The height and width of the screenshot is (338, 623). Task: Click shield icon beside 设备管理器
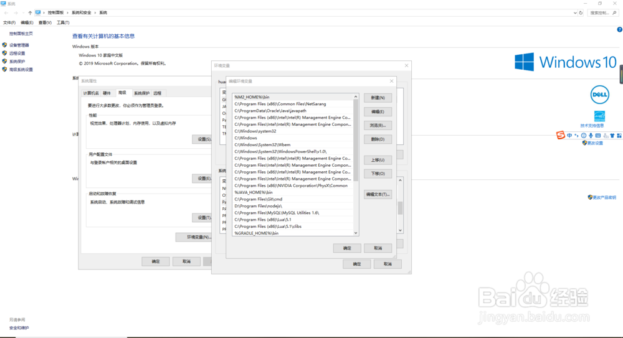click(x=4, y=45)
